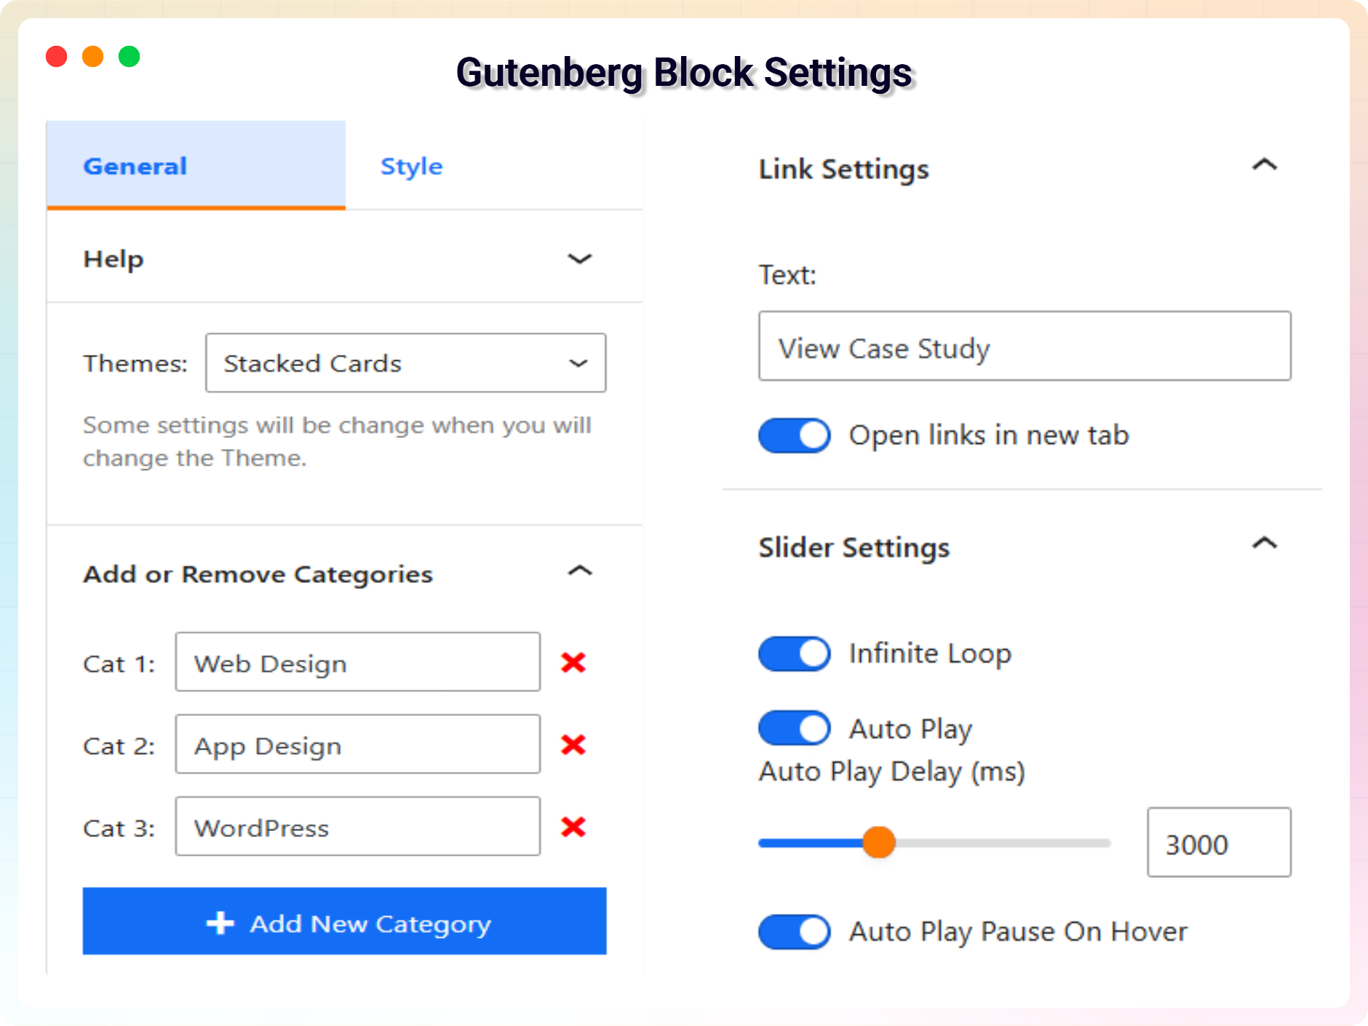Screen dimensions: 1368x1026
Task: Click the View Case Study text field
Action: (1025, 346)
